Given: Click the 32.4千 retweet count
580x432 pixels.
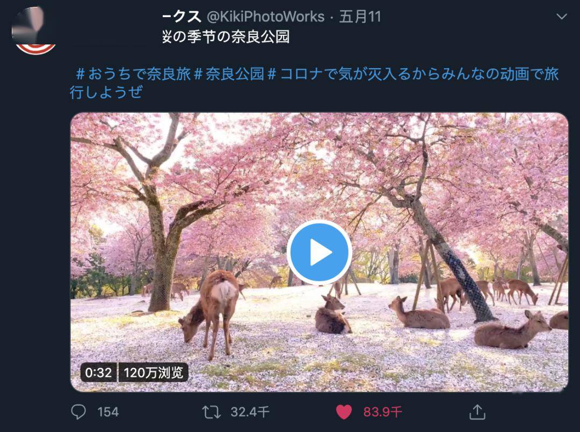Looking at the screenshot, I should tap(250, 412).
